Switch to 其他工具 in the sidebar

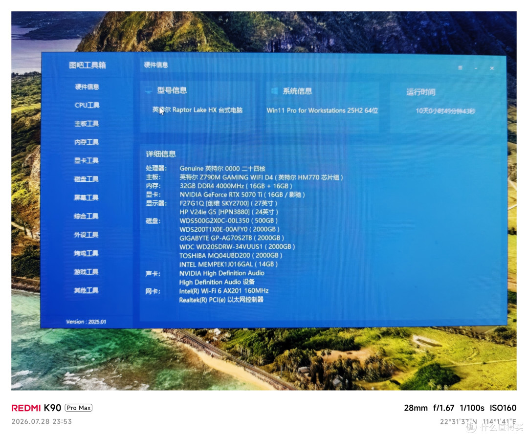click(x=86, y=290)
